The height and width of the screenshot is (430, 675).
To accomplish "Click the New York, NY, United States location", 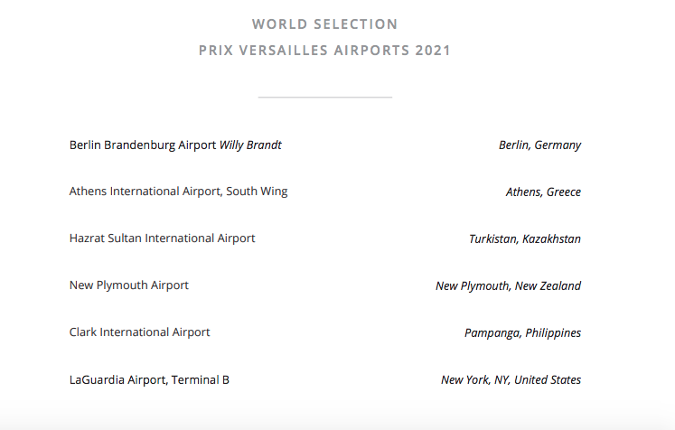I will point(511,379).
